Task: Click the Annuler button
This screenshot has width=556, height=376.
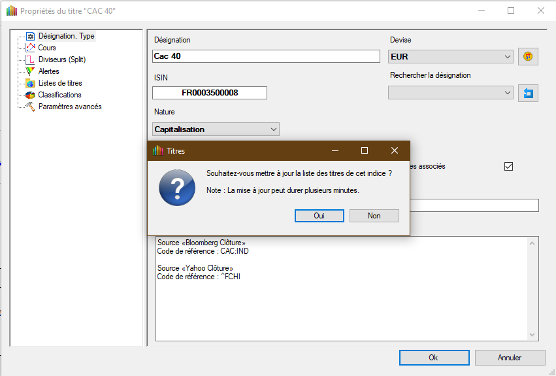Action: coord(510,358)
